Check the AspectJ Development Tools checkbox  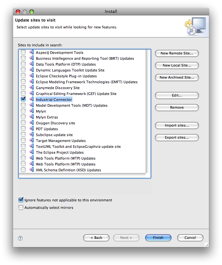(23, 52)
